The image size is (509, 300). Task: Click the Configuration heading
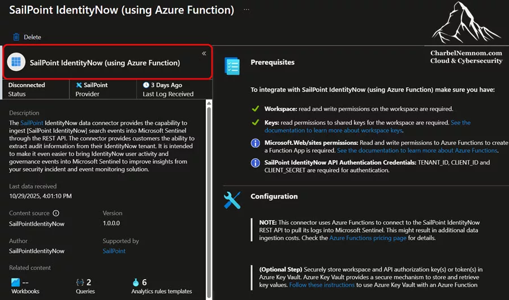coord(274,196)
